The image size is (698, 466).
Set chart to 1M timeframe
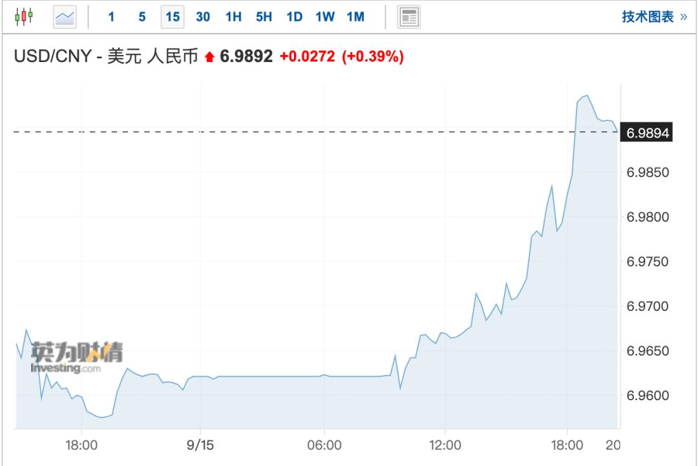click(x=355, y=17)
